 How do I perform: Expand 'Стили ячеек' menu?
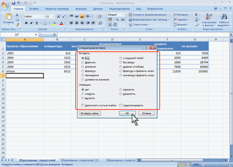(x=139, y=25)
